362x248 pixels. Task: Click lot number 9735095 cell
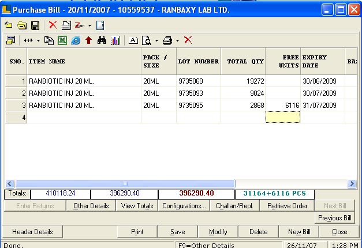click(199, 106)
